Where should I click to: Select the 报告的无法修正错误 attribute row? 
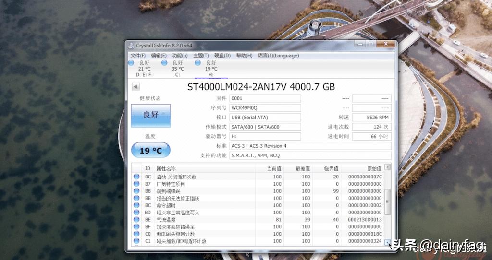258,198
